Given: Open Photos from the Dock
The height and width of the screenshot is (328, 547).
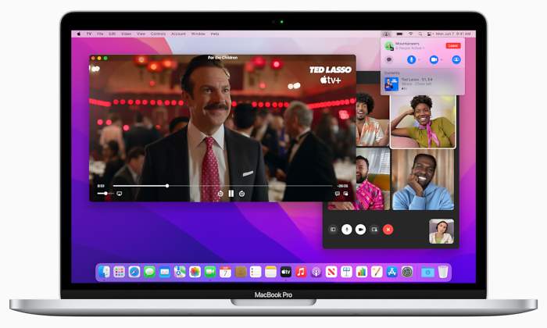Looking at the screenshot, I should (195, 272).
